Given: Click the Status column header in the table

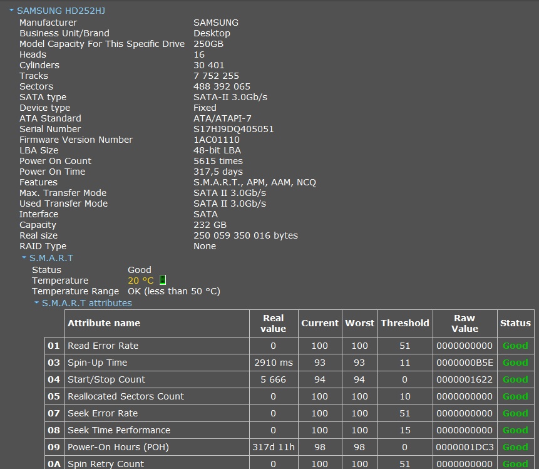Looking at the screenshot, I should [515, 323].
